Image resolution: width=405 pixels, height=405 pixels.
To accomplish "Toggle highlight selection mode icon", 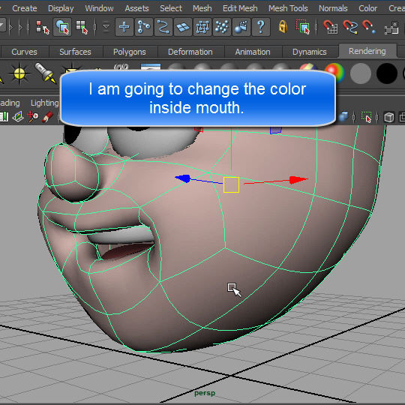I will 303,27.
